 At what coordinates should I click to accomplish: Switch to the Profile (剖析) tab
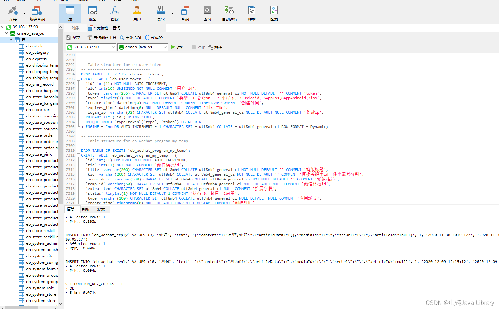point(86,209)
